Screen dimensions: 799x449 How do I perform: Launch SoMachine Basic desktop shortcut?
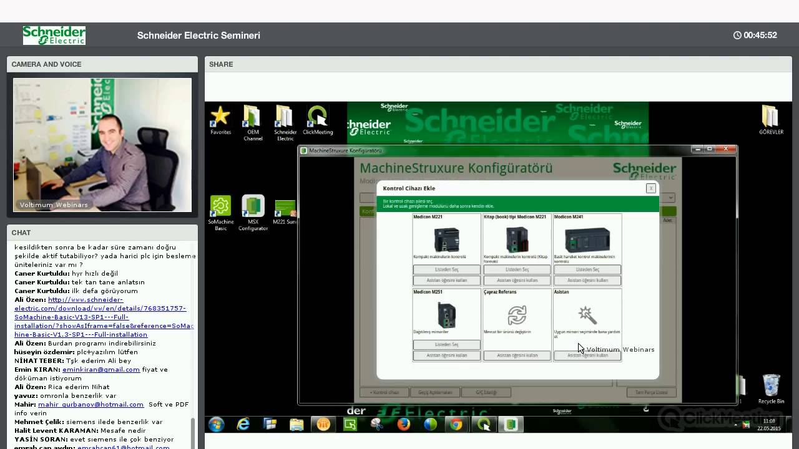pyautogui.click(x=220, y=213)
